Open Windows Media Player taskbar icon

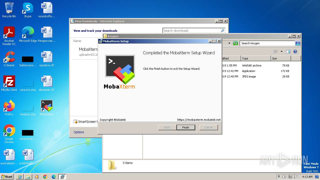[x=37, y=177]
